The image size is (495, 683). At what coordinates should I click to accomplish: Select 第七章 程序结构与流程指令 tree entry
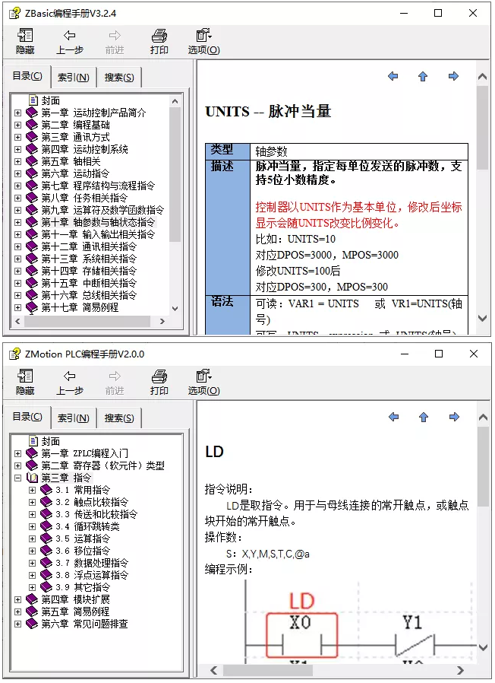(98, 186)
